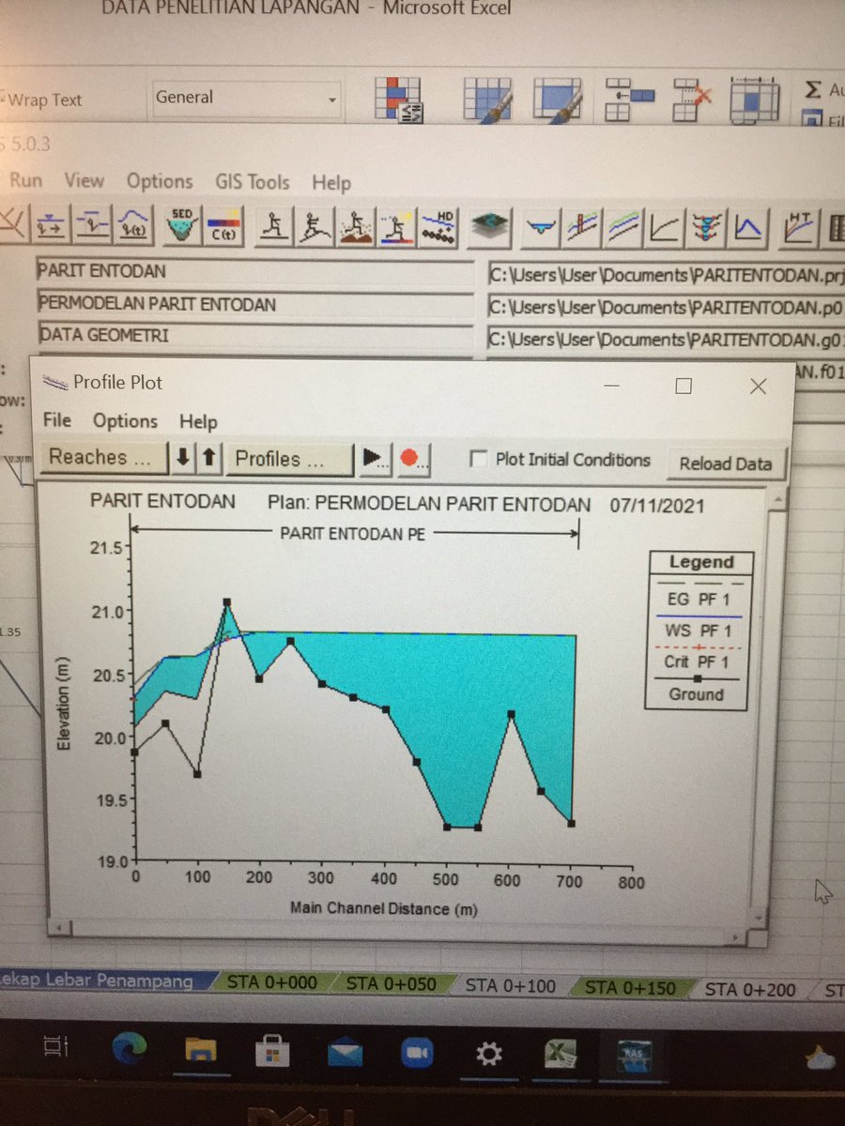
Task: Expand the General number format dropdown
Action: [331, 99]
